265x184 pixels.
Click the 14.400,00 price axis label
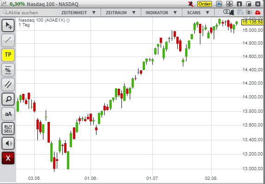tap(253, 70)
